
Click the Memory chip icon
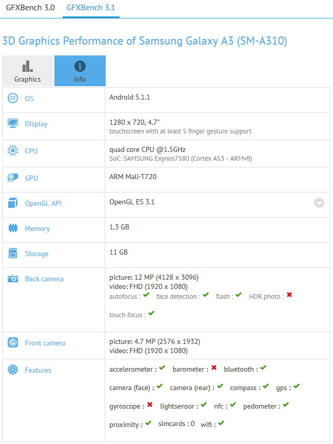click(x=13, y=228)
